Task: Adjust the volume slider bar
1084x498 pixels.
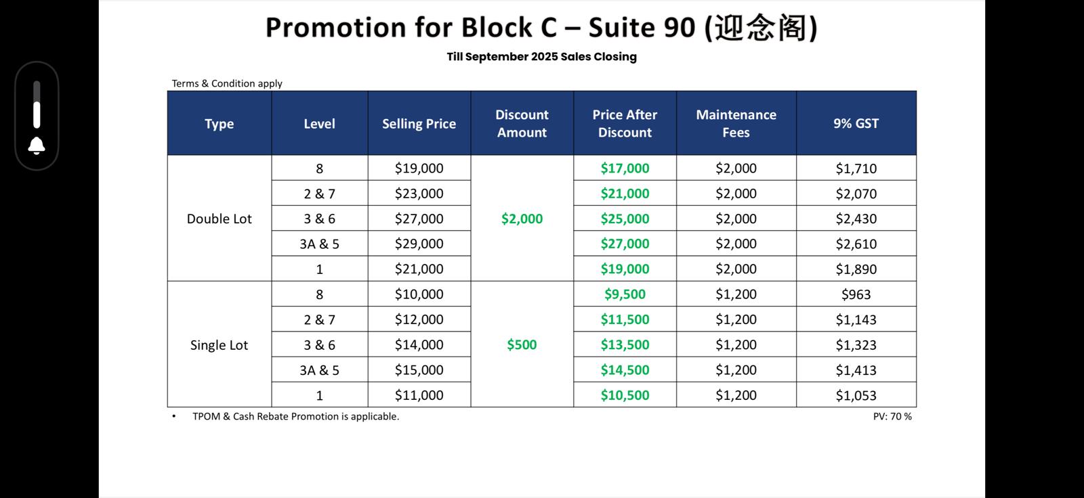Action: click(x=37, y=106)
